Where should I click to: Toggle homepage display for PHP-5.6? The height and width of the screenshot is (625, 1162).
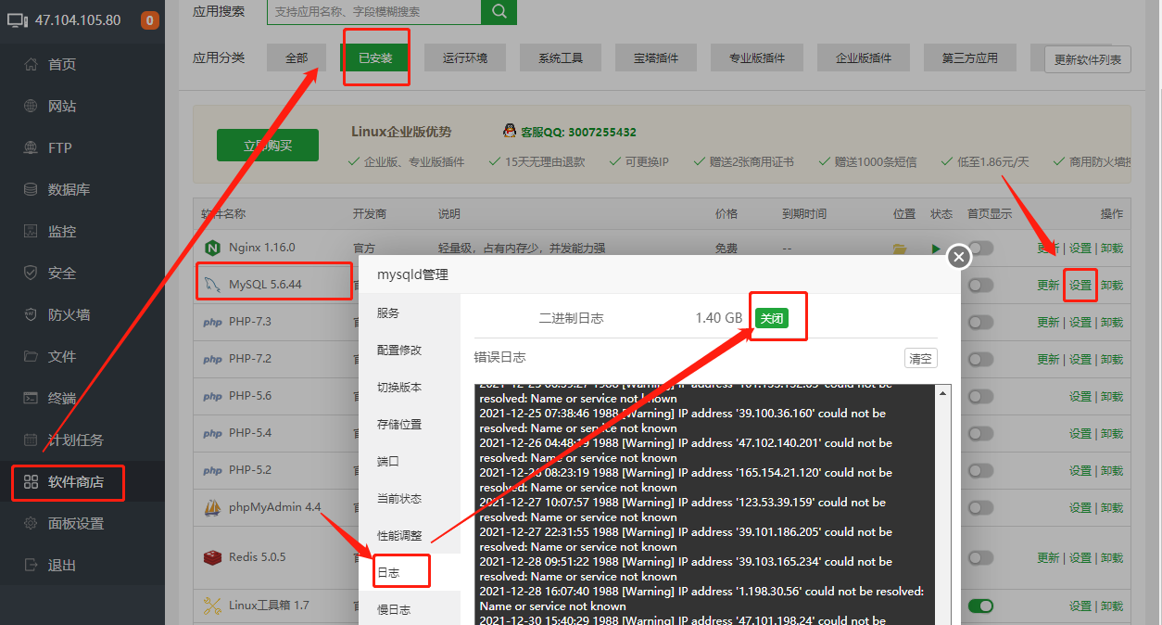click(980, 397)
